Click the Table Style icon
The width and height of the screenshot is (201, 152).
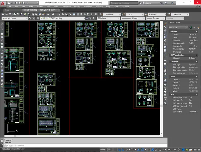tap(146, 14)
